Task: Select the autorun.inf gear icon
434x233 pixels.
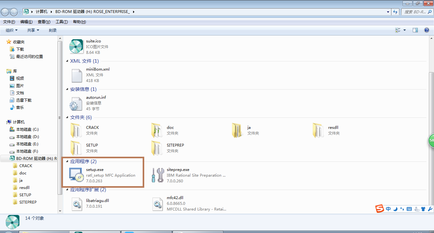Action: coord(76,103)
